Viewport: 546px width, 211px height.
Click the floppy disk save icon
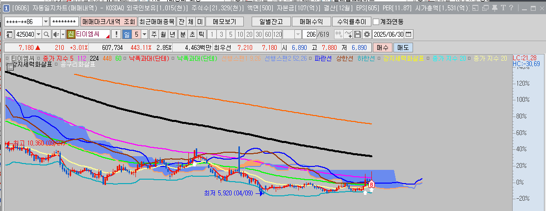click(x=357, y=34)
